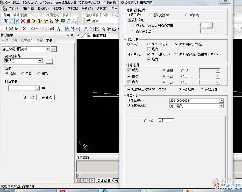Open 施工阶段时间荷载 load type dropdown
This screenshot has height=192, width=242.
point(47,49)
